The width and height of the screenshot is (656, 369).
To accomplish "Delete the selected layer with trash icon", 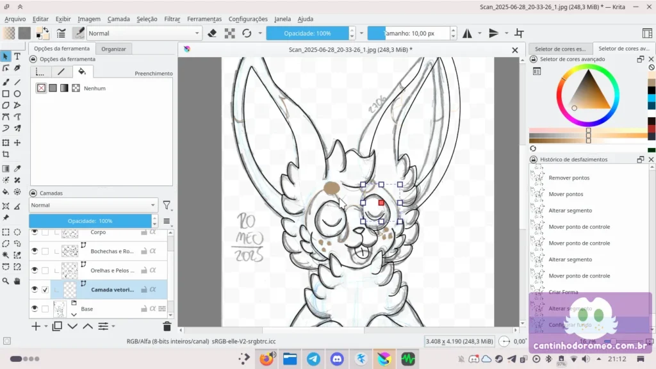I will coord(167,326).
